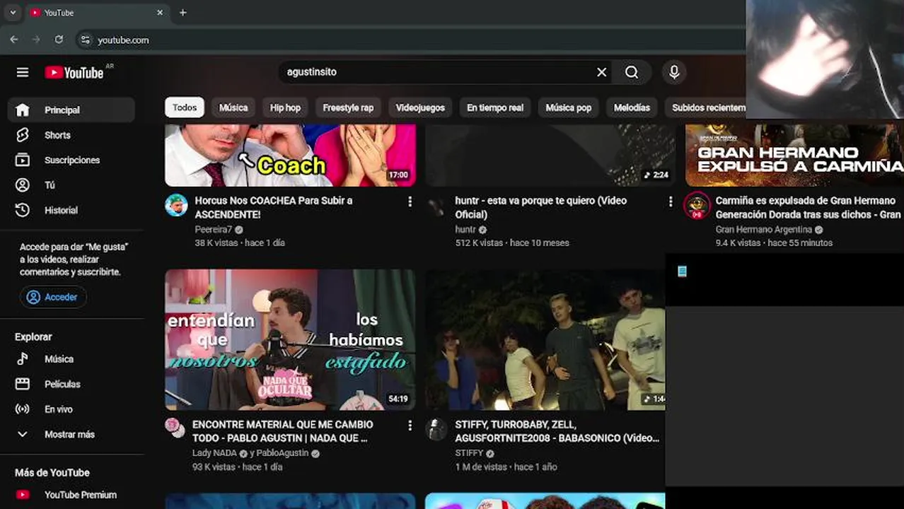Reload the page with the refresh icon
The width and height of the screenshot is (904, 509).
pyautogui.click(x=59, y=40)
